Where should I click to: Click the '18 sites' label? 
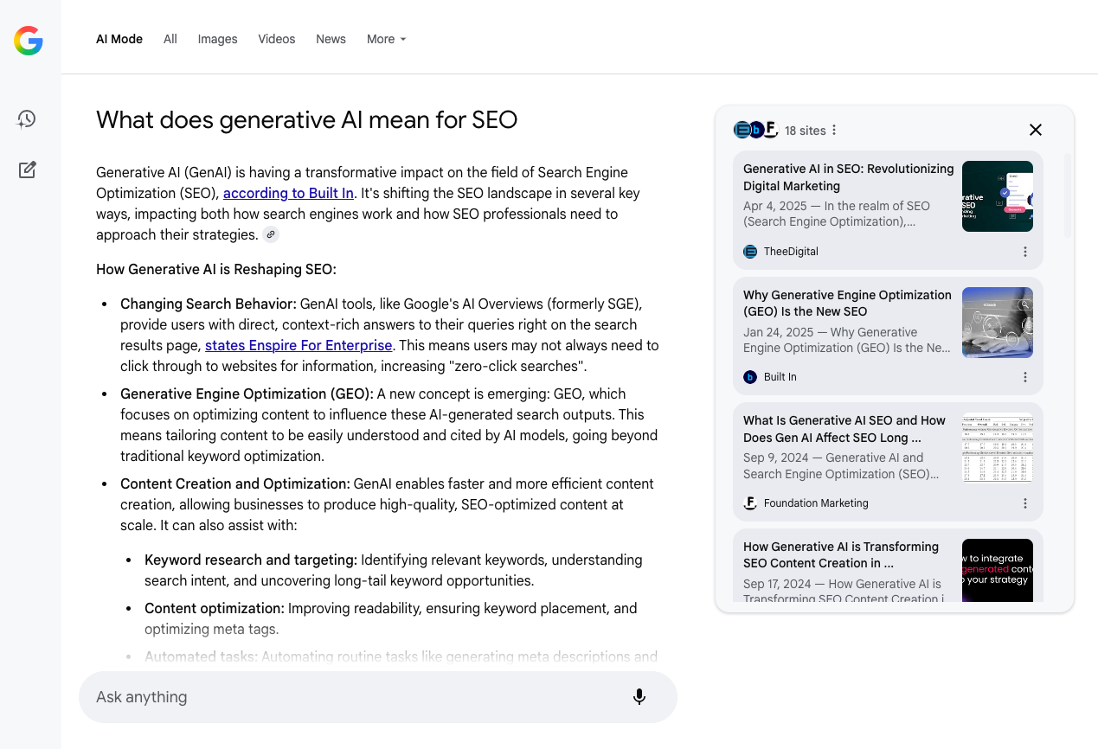point(806,131)
